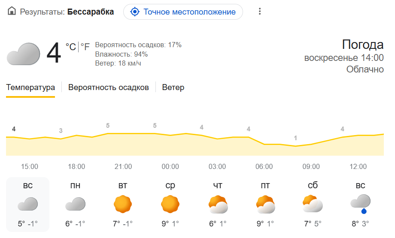
Task: Select Monday (пн) cloudy forecast icon
Action: point(75,204)
